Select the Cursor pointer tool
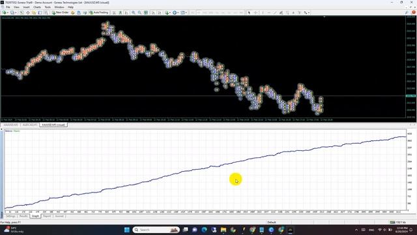This screenshot has height=235, width=417. pos(249,12)
